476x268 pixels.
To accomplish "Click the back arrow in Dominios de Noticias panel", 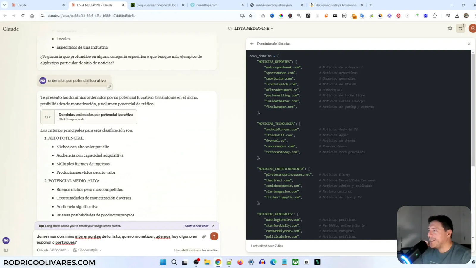I will [252, 43].
